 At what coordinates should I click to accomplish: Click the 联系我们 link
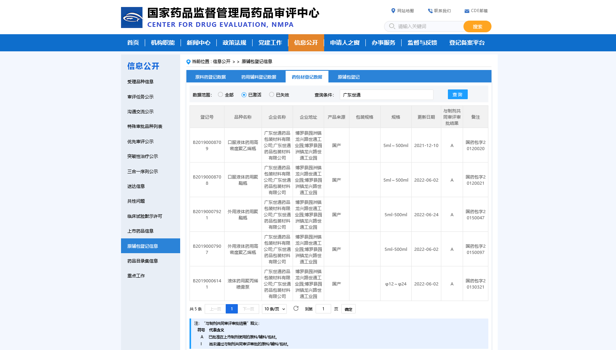(442, 11)
